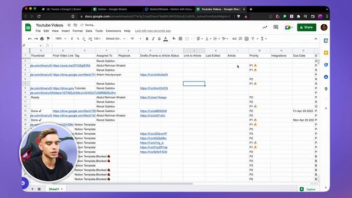Hide the side panel with the chevron
This screenshot has height=198, width=352.
326,188
